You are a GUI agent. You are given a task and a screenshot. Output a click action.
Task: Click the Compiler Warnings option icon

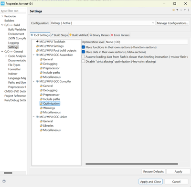click(41, 108)
